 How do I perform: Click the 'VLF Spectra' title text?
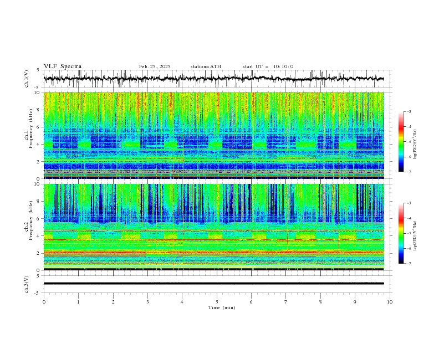(x=63, y=66)
